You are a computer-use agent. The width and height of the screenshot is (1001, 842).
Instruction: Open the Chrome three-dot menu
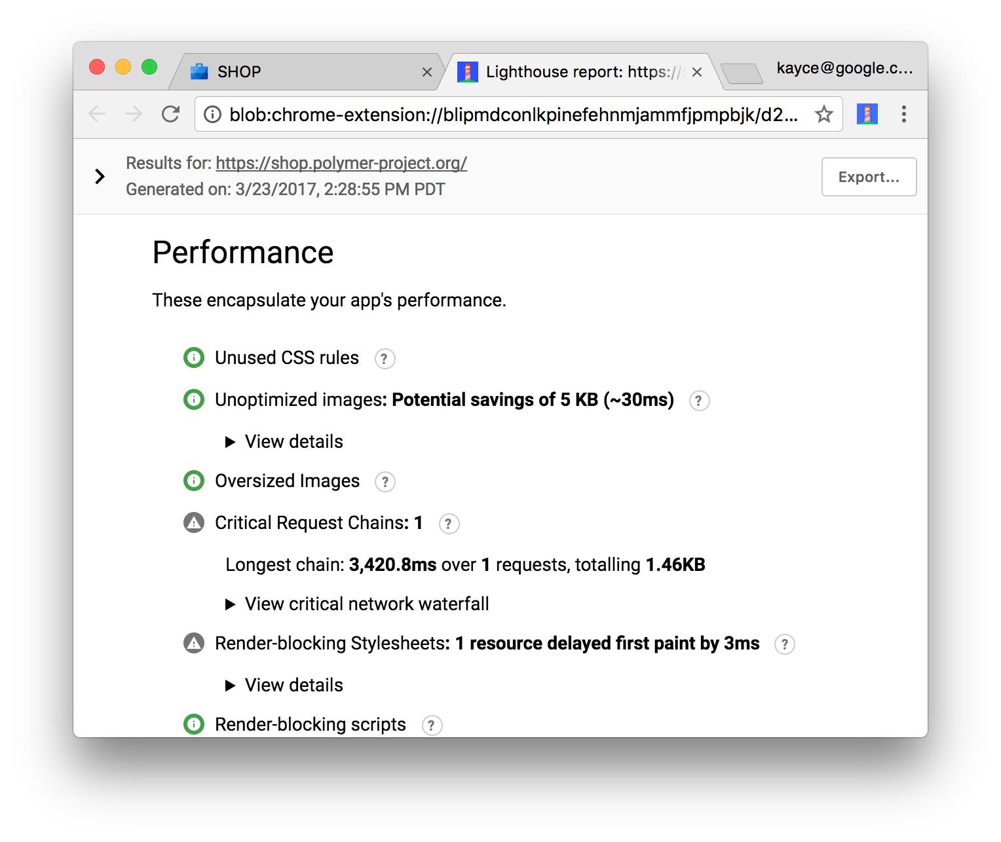click(x=903, y=115)
